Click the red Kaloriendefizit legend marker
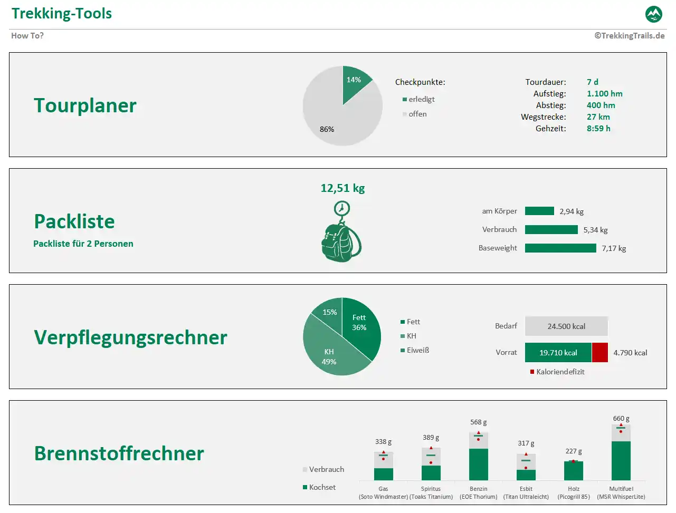Screen dimensions: 676x513 (531, 372)
